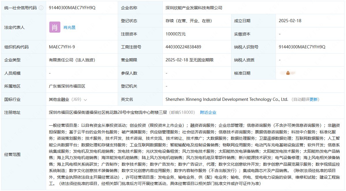This screenshot has width=346, height=191.
Task: Click 登记状态 value 存续（在营、开业、在册）
Action: pyautogui.click(x=189, y=20)
